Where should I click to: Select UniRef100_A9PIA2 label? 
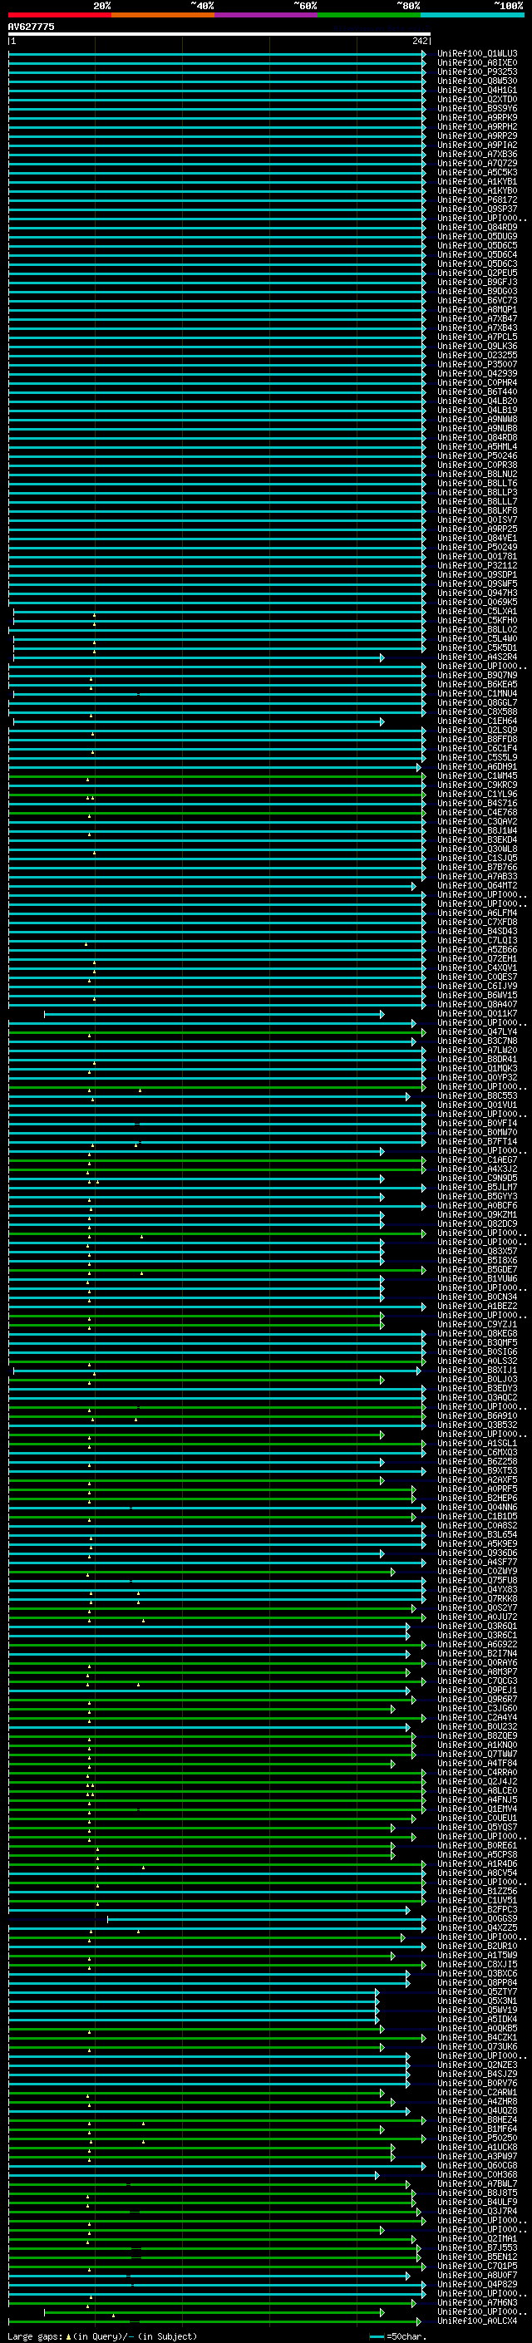click(477, 145)
